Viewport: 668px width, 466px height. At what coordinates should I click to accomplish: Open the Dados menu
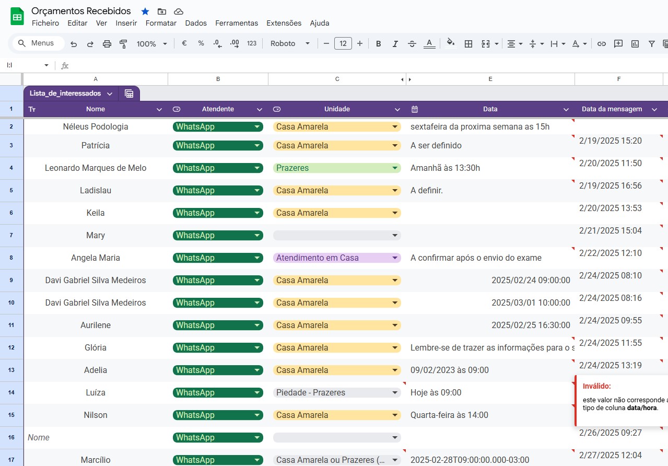[196, 23]
